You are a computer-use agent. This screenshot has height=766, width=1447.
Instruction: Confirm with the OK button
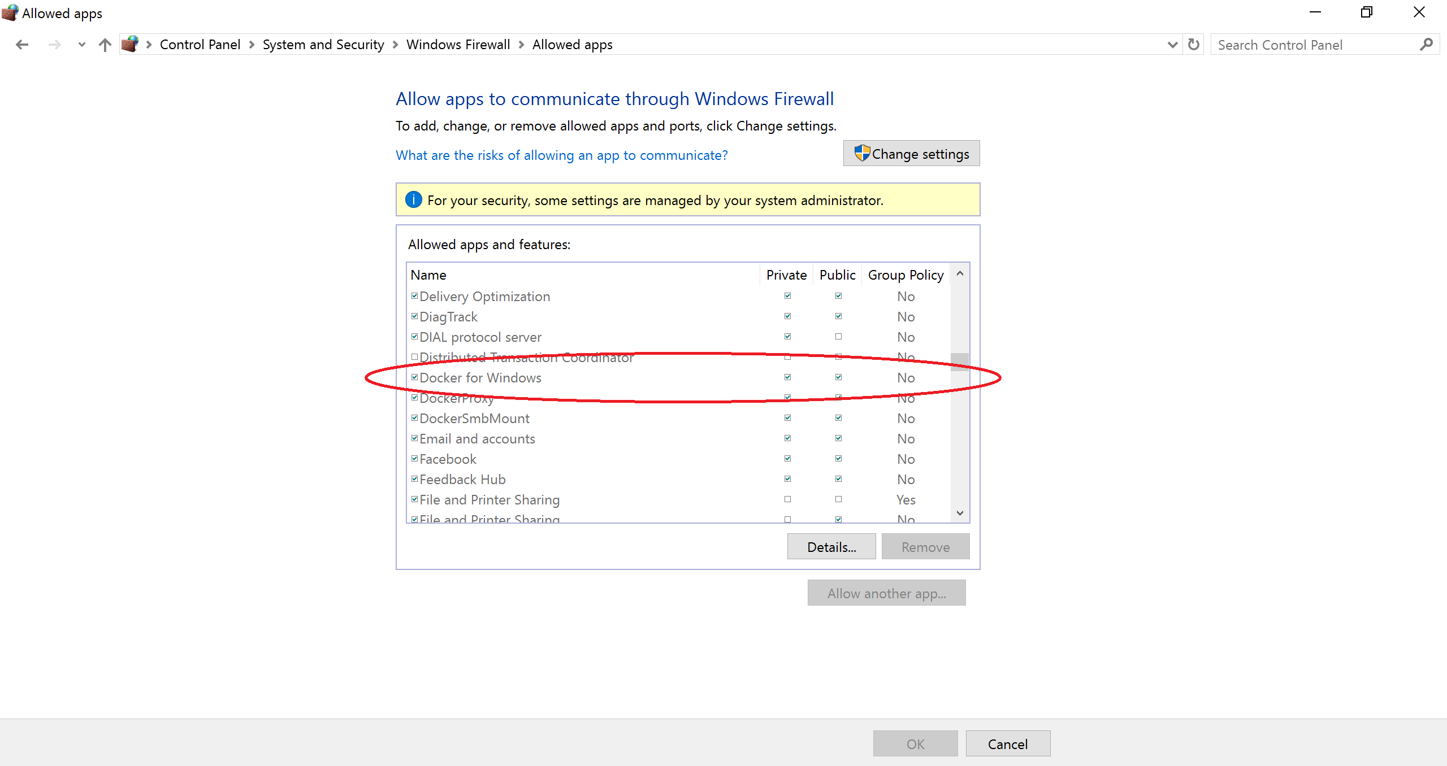915,743
